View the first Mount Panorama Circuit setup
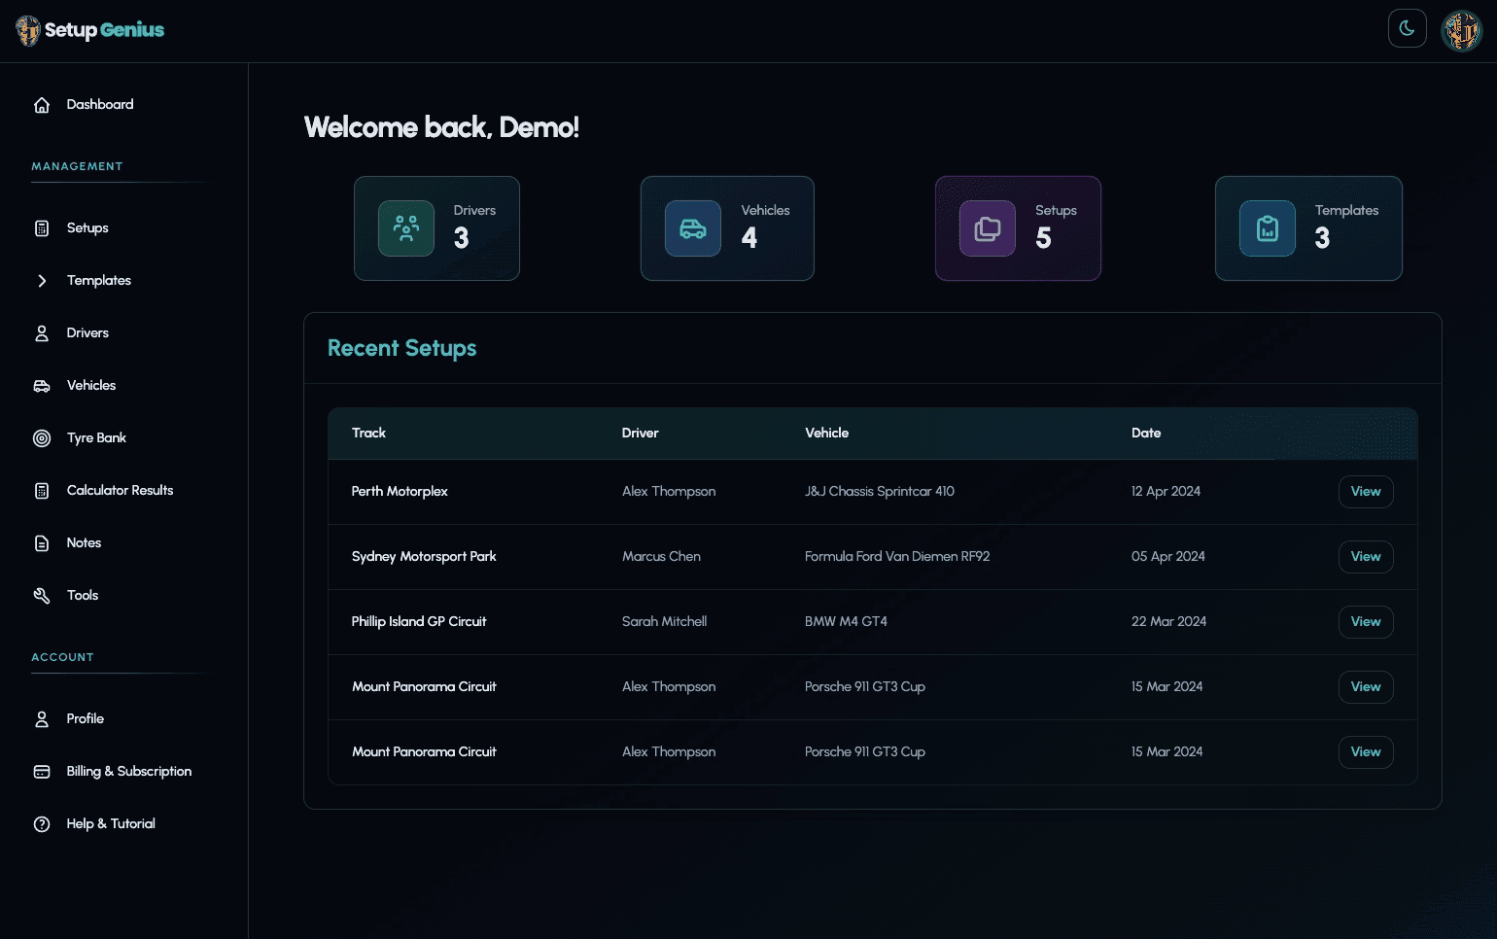The image size is (1497, 939). 1366,687
